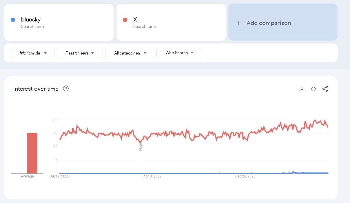The height and width of the screenshot is (203, 350).
Task: Click the red Average bar
Action: [32, 153]
